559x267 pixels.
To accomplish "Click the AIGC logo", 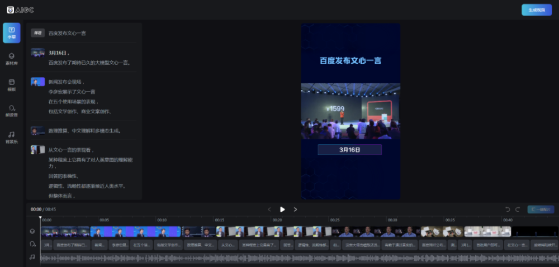I will click(x=20, y=10).
